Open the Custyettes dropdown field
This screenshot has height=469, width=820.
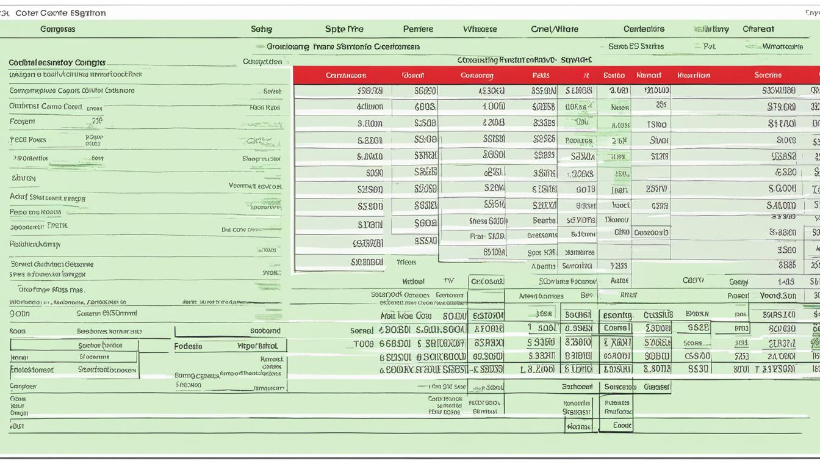coord(262,60)
